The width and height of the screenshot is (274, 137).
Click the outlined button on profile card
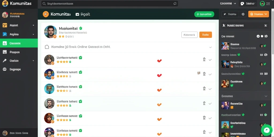[189, 35]
